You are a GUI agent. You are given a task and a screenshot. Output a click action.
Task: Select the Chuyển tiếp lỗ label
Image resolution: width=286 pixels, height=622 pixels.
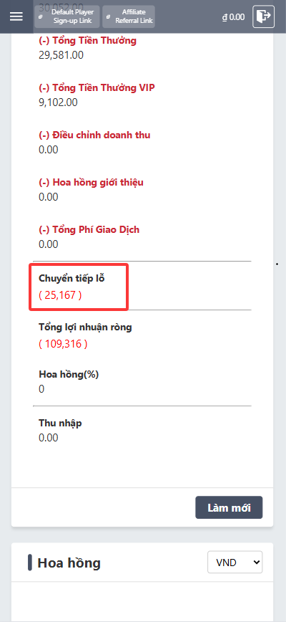pyautogui.click(x=71, y=279)
